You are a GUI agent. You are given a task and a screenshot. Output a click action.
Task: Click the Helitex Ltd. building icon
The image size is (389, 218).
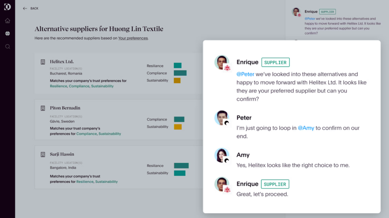(43, 62)
